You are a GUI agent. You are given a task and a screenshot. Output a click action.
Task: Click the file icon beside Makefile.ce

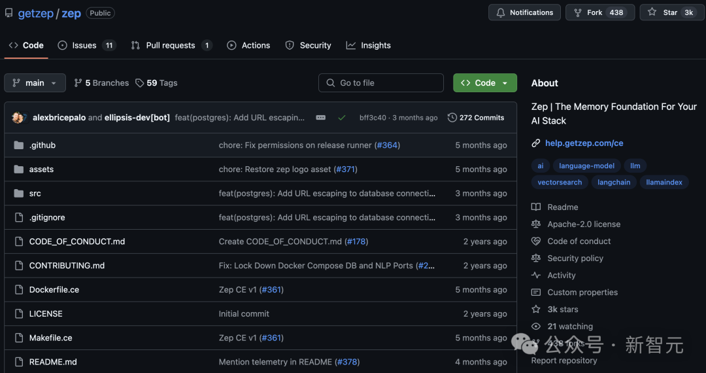[x=19, y=338]
